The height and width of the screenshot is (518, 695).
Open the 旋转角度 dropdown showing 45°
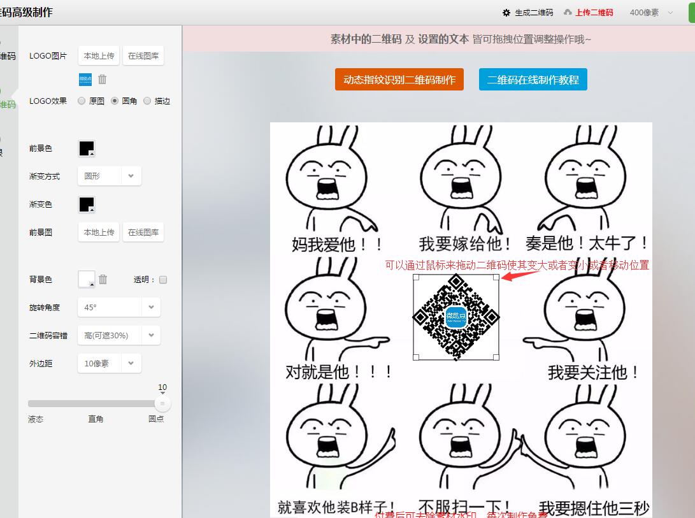(x=118, y=307)
